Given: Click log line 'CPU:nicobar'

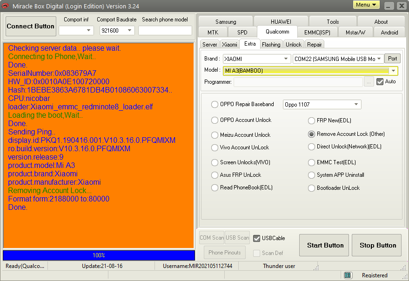Looking at the screenshot, I should click(x=29, y=98).
